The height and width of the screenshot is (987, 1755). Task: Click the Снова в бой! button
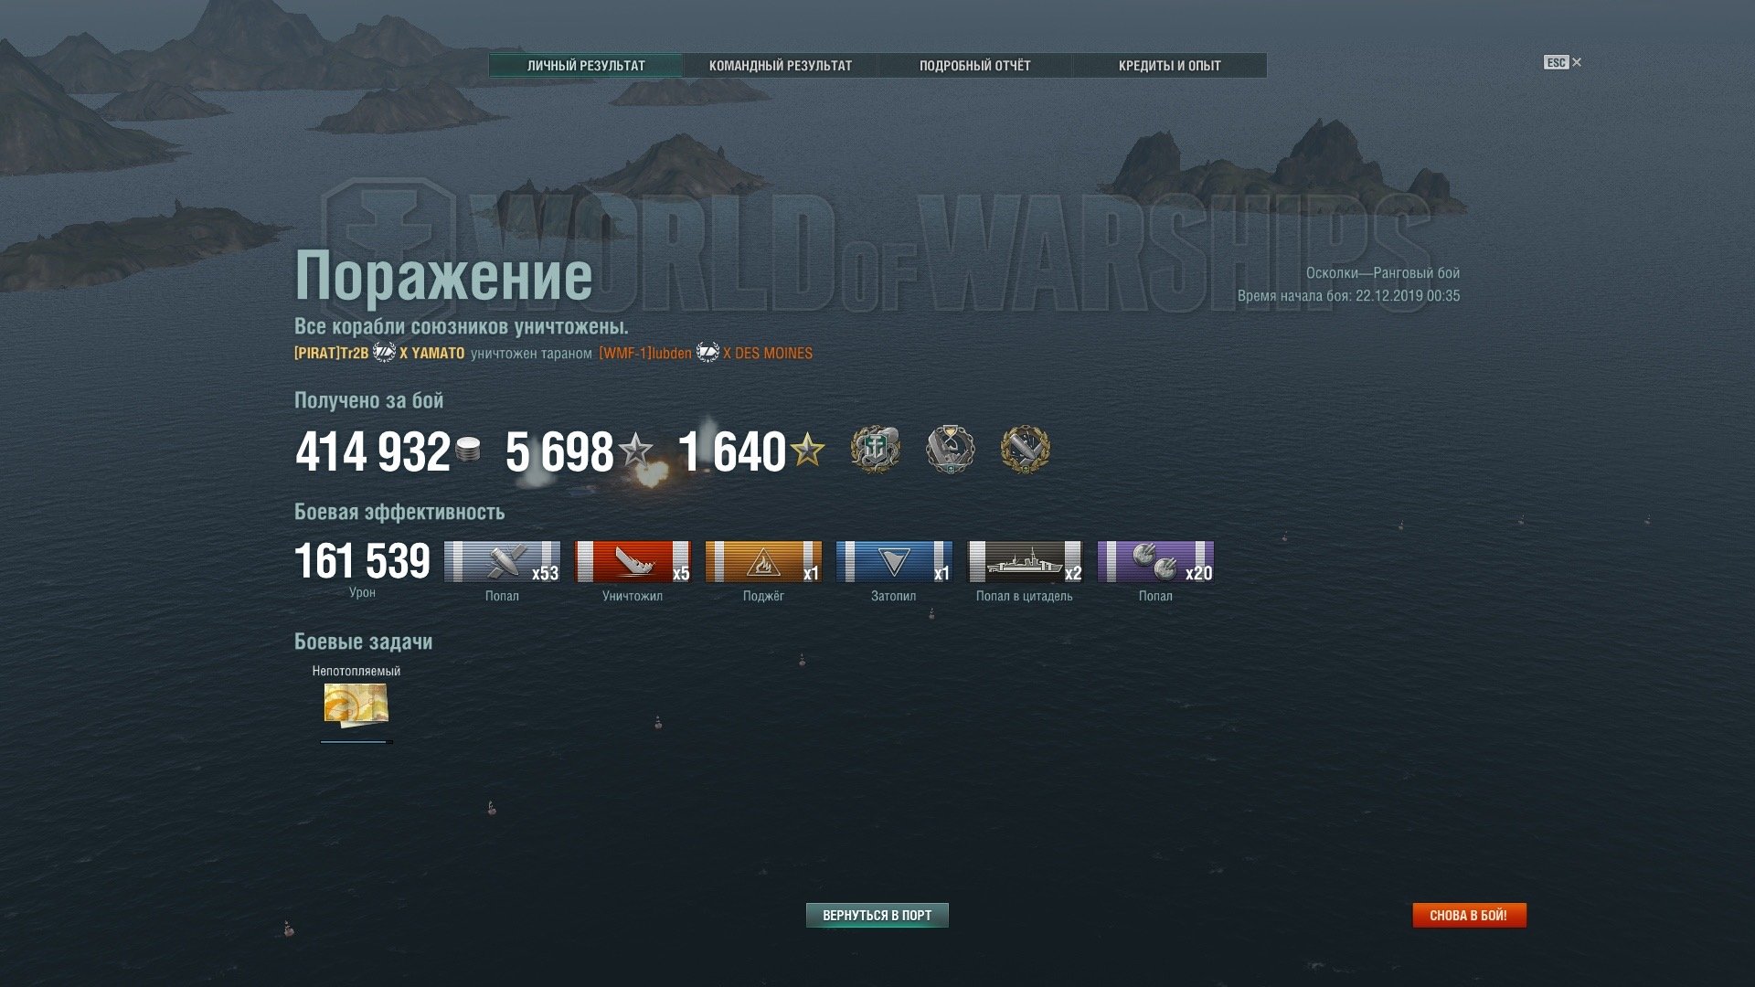click(1469, 915)
